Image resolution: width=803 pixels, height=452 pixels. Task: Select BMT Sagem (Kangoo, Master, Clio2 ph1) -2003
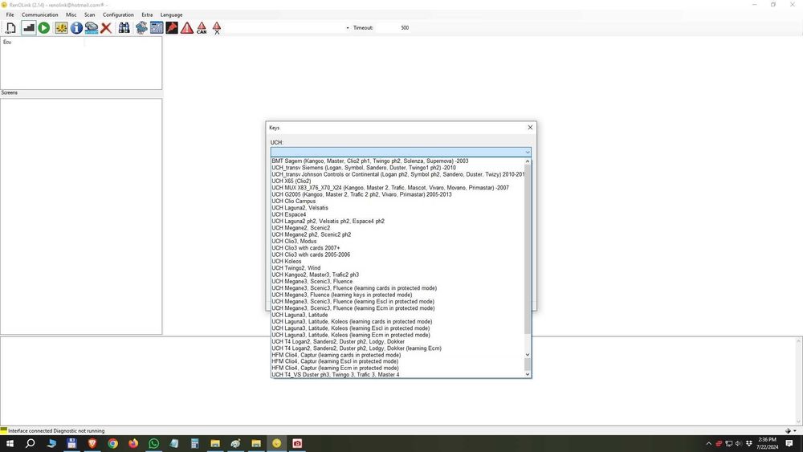[369, 161]
